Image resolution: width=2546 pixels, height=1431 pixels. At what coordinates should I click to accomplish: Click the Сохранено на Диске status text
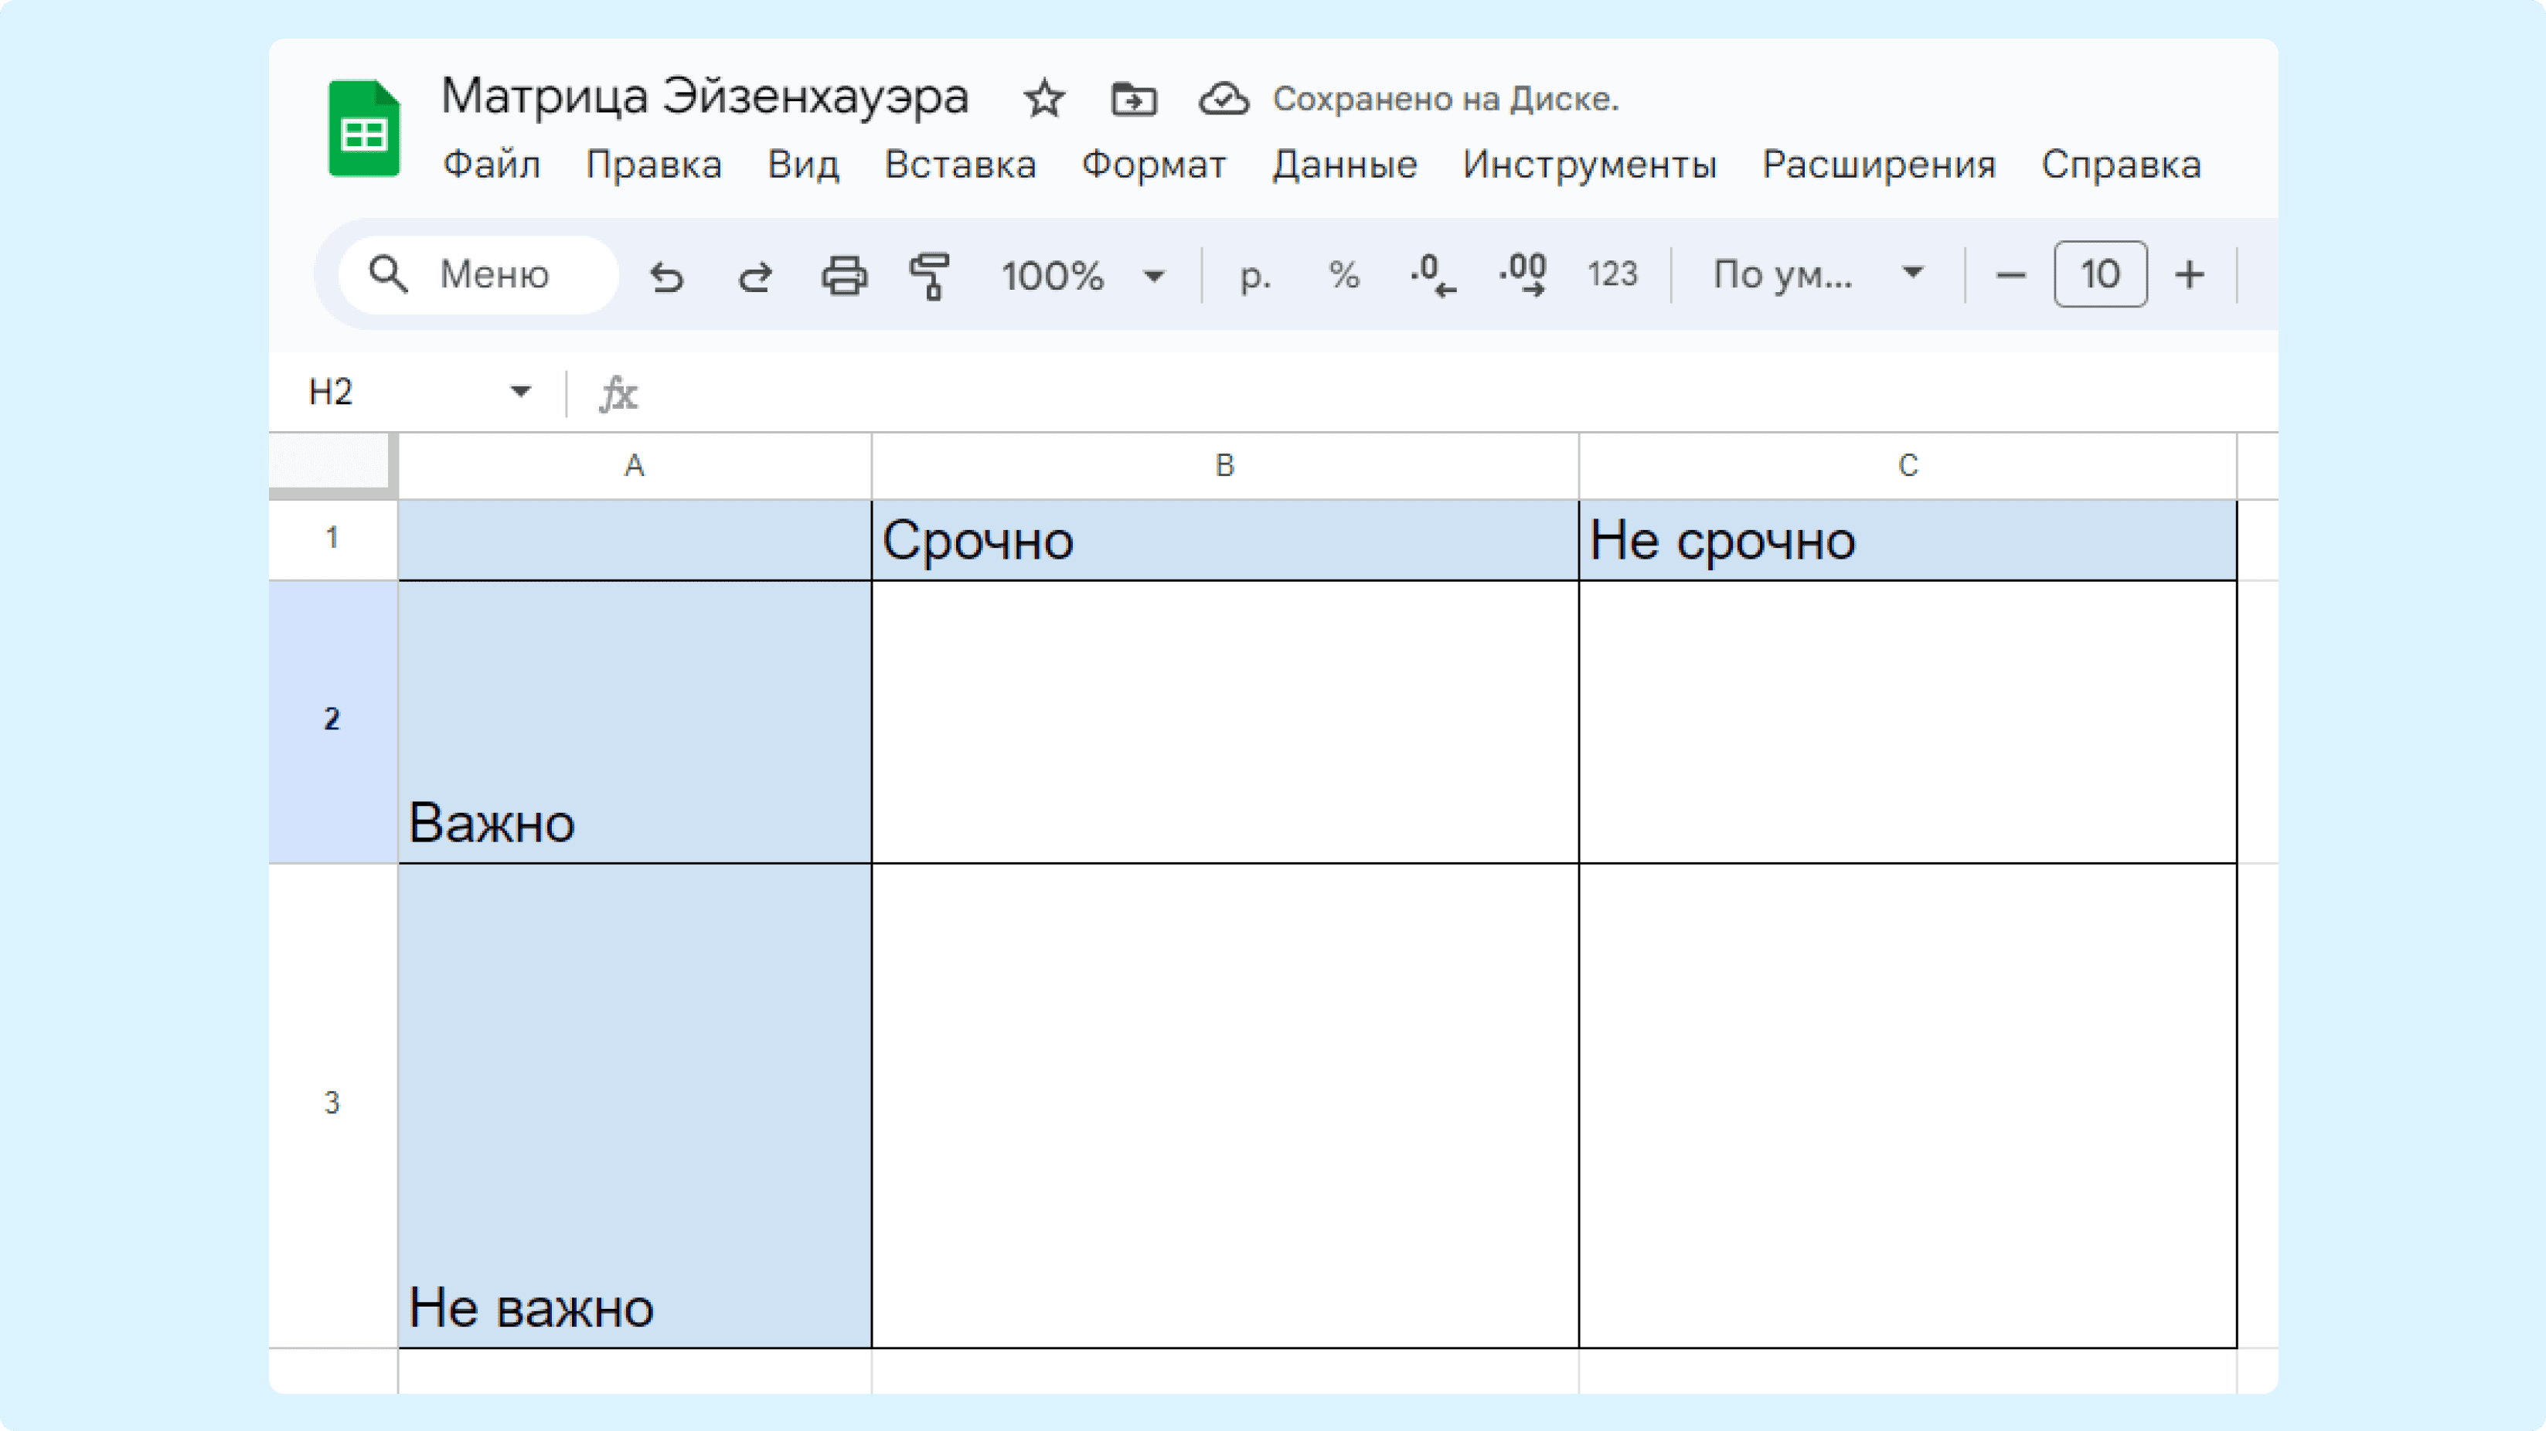pyautogui.click(x=1445, y=99)
